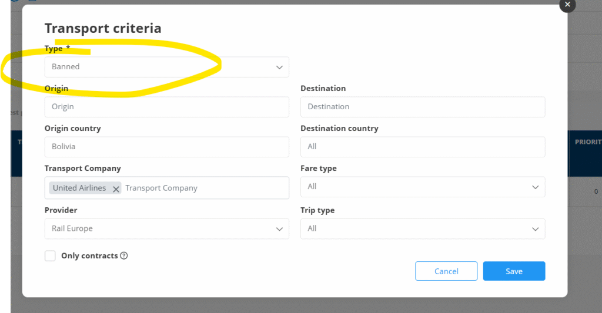This screenshot has height=313, width=602.
Task: Click the priority value 0 in table
Action: [x=596, y=191]
